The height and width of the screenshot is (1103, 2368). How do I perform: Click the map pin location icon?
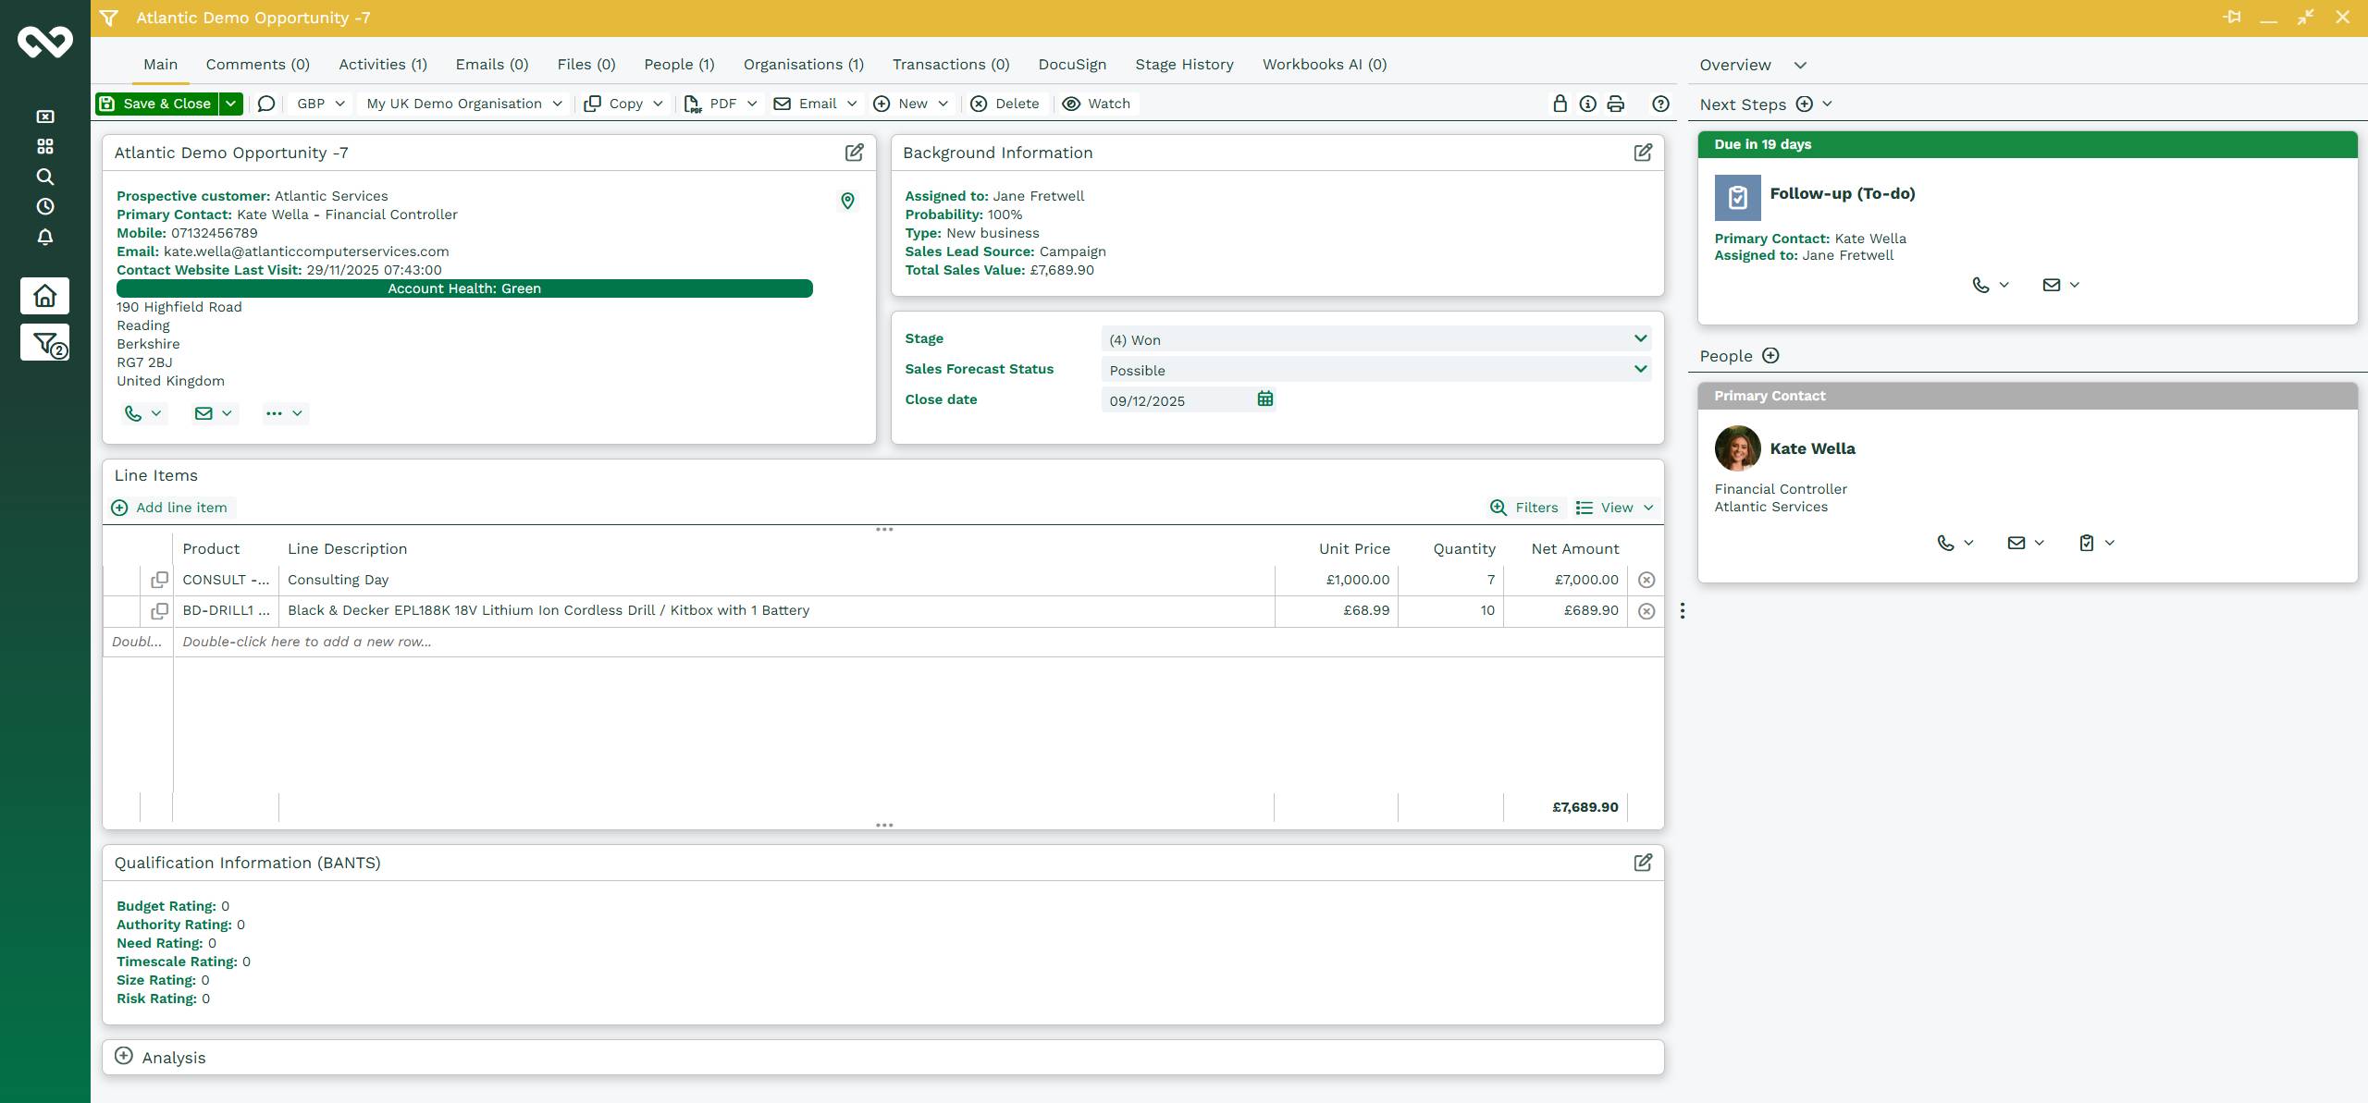pyautogui.click(x=847, y=201)
